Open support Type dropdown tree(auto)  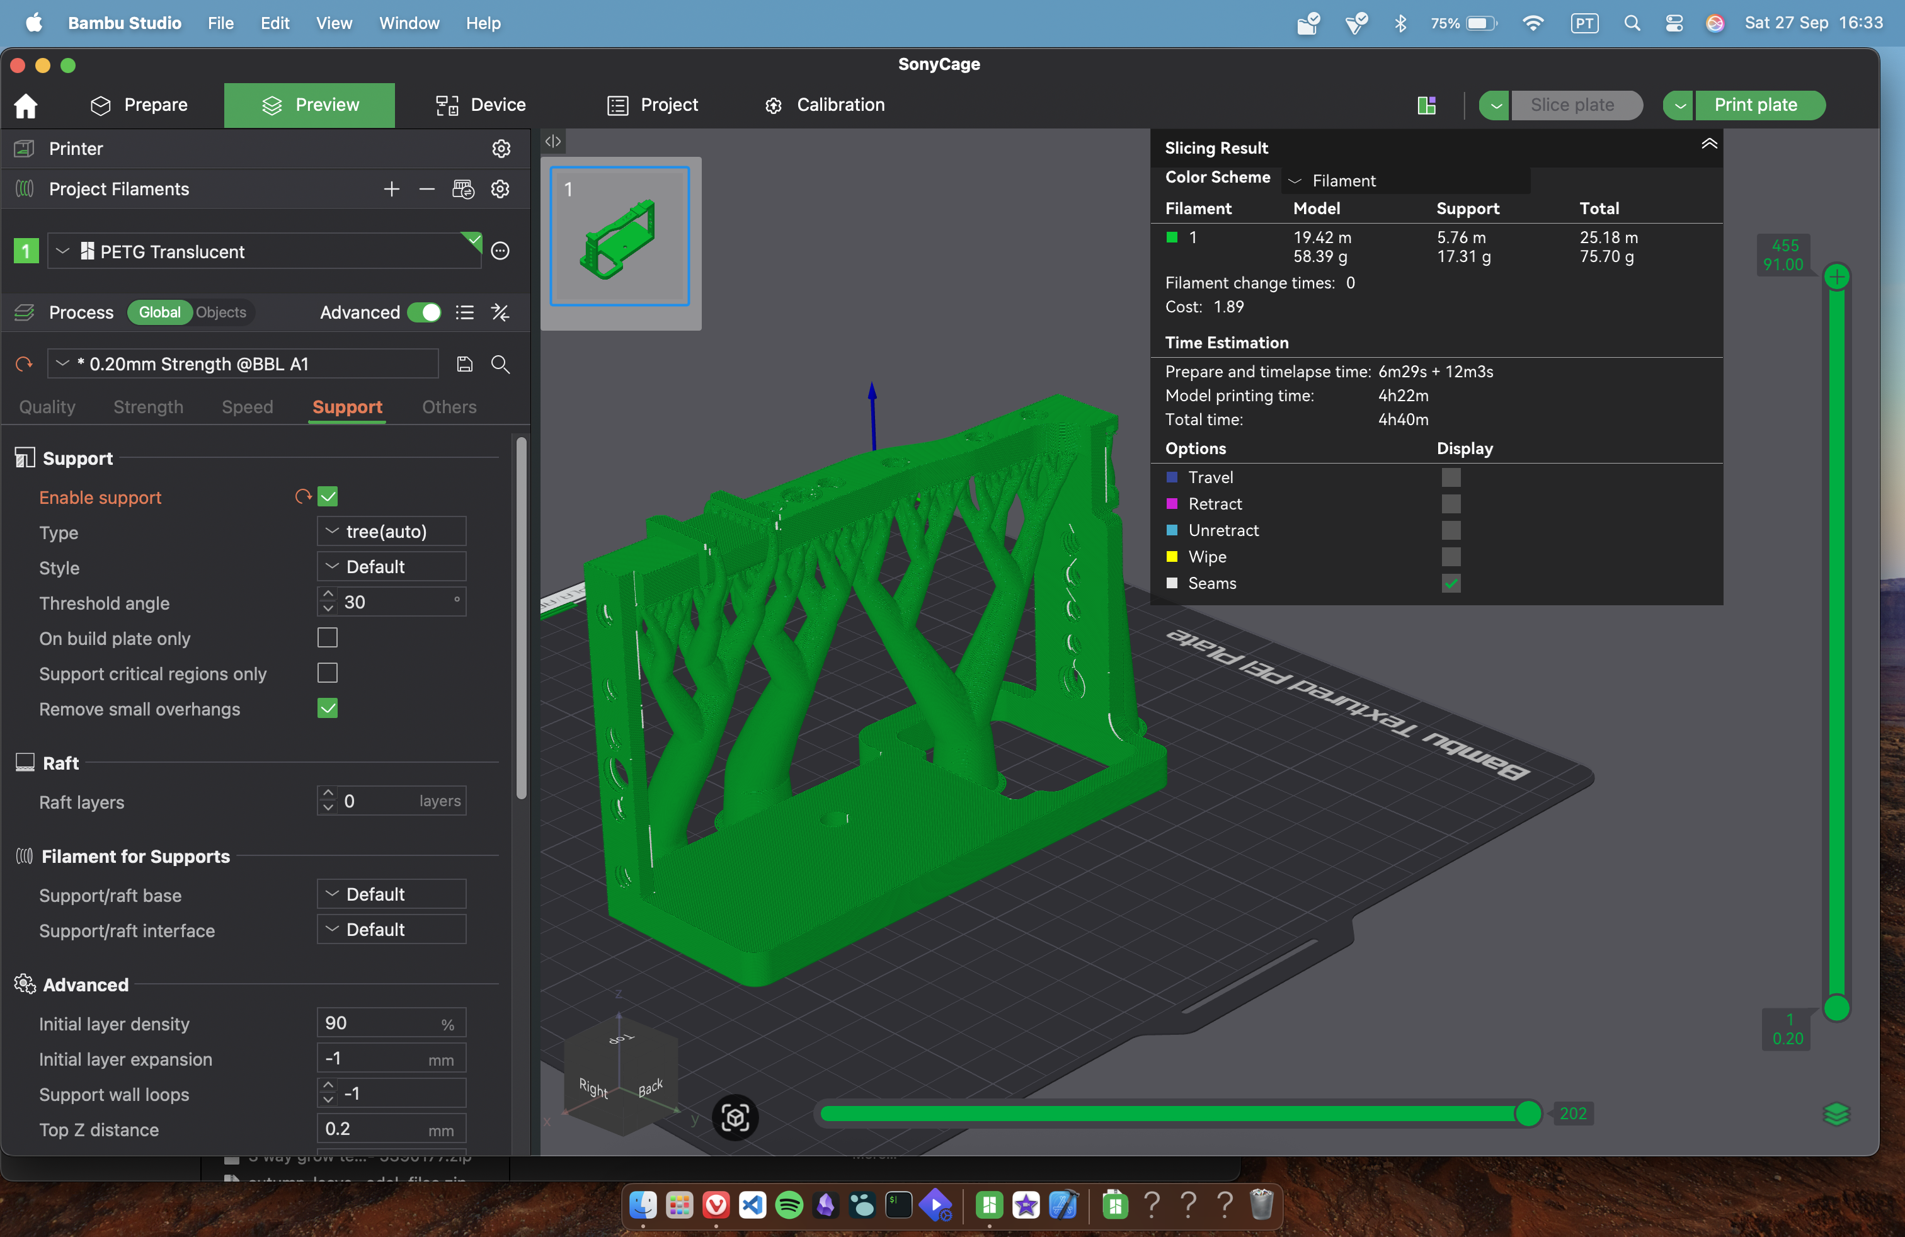(391, 532)
